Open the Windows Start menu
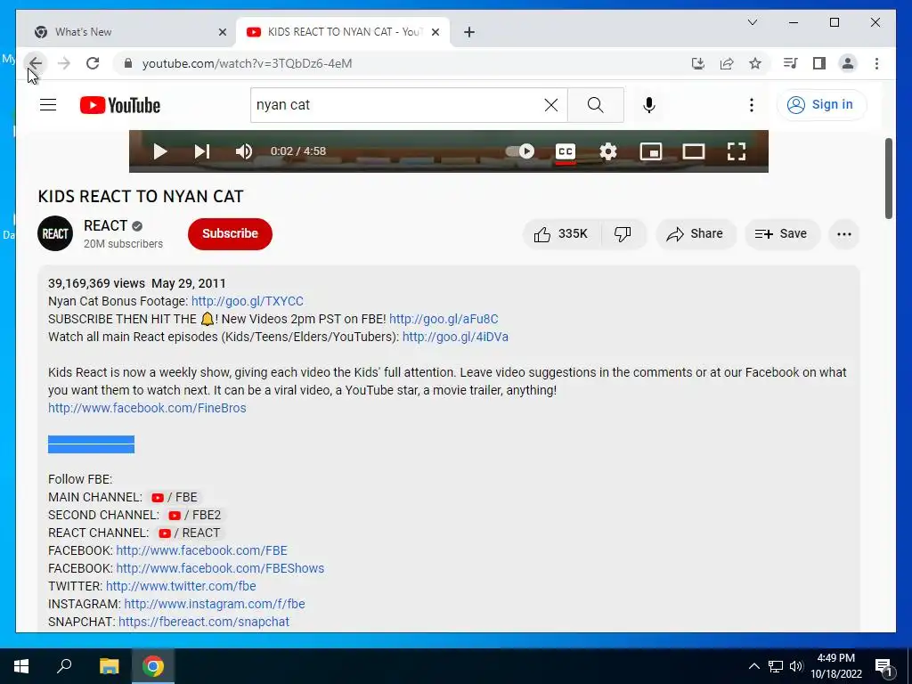This screenshot has height=684, width=912. [x=21, y=666]
